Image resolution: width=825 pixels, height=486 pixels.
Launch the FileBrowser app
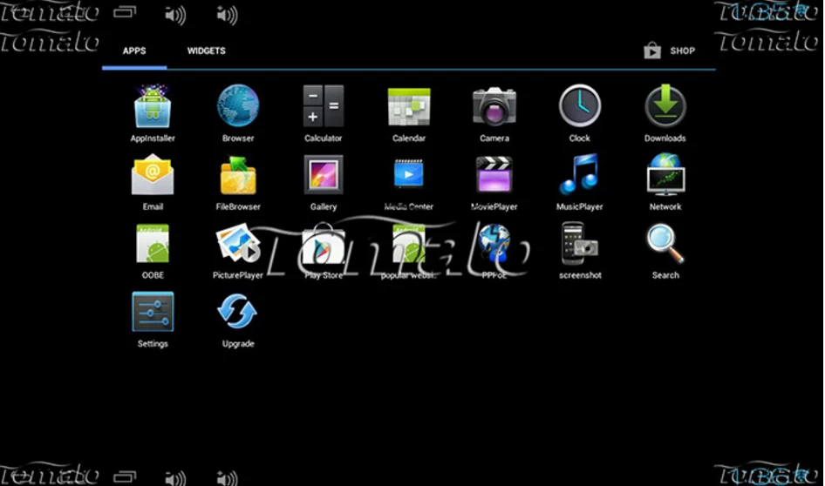[x=238, y=175]
